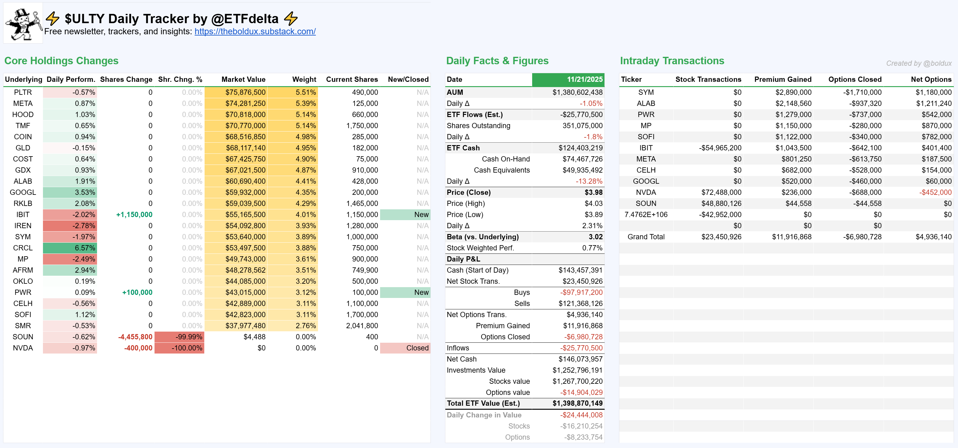
Task: Click the AUM value $1,380,602,438
Action: click(x=577, y=92)
